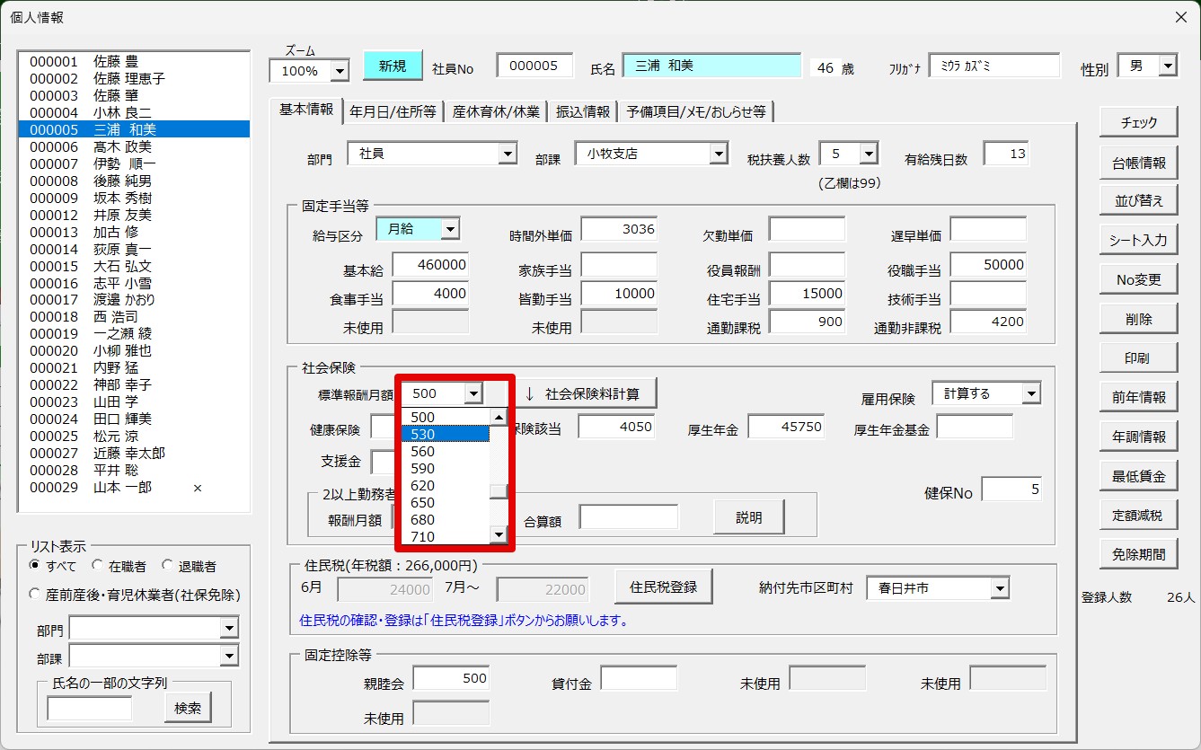Click the 並び替え button
This screenshot has width=1201, height=750.
coord(1138,201)
